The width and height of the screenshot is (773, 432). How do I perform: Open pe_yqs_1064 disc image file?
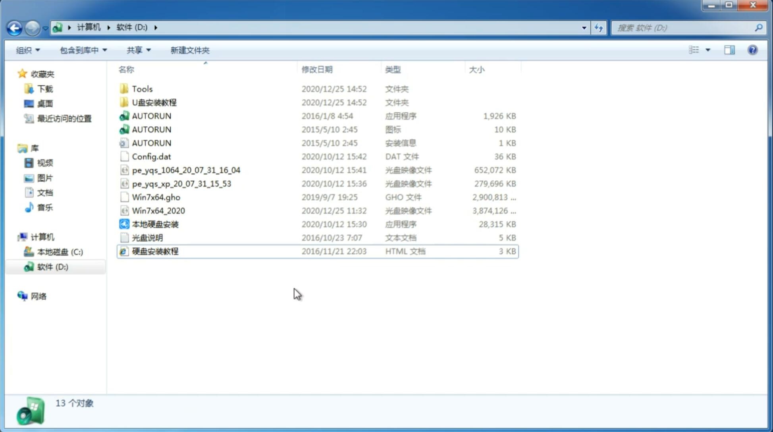tap(186, 170)
